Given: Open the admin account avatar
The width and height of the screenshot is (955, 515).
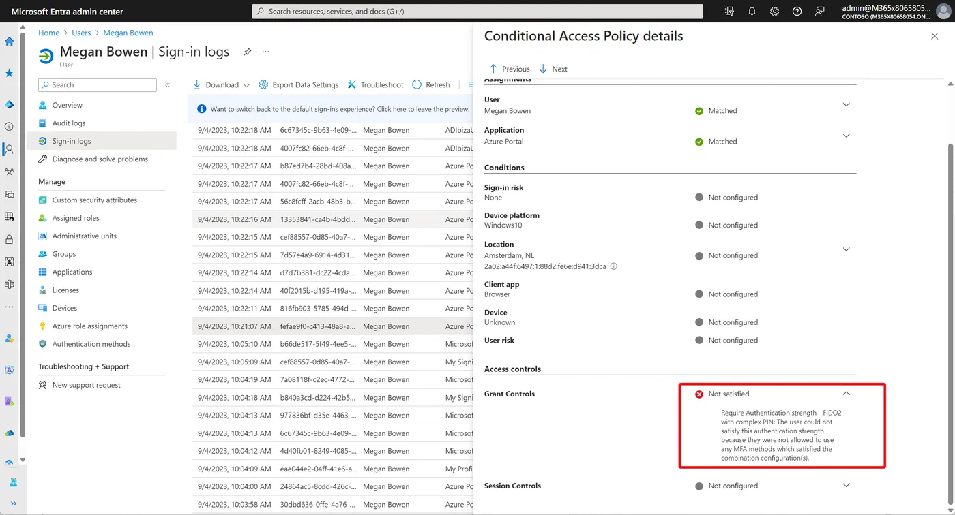Looking at the screenshot, I should click(x=943, y=12).
